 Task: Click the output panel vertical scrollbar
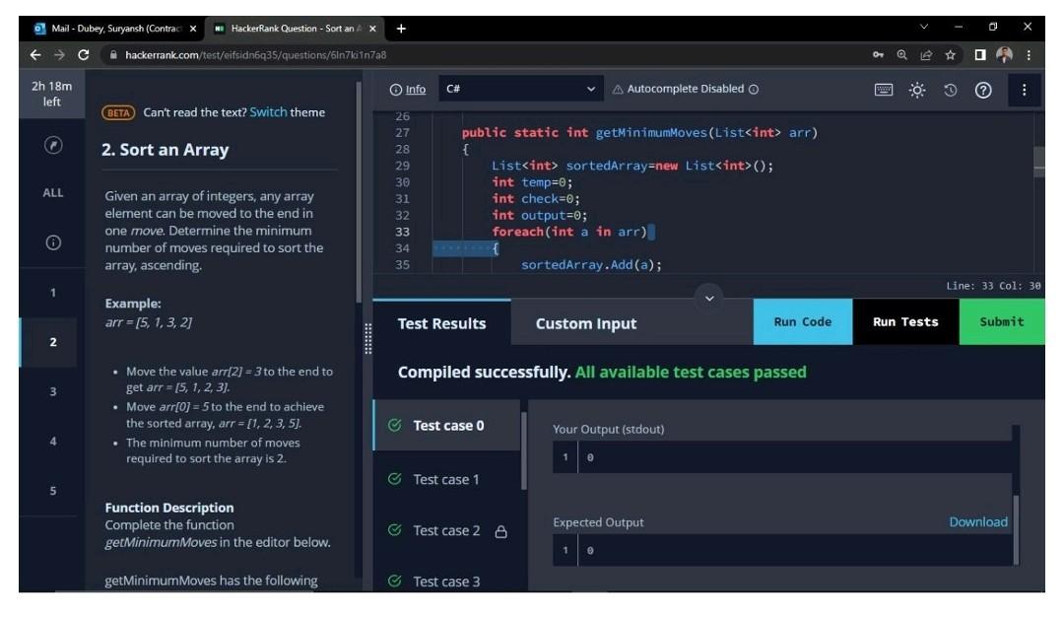[1016, 529]
